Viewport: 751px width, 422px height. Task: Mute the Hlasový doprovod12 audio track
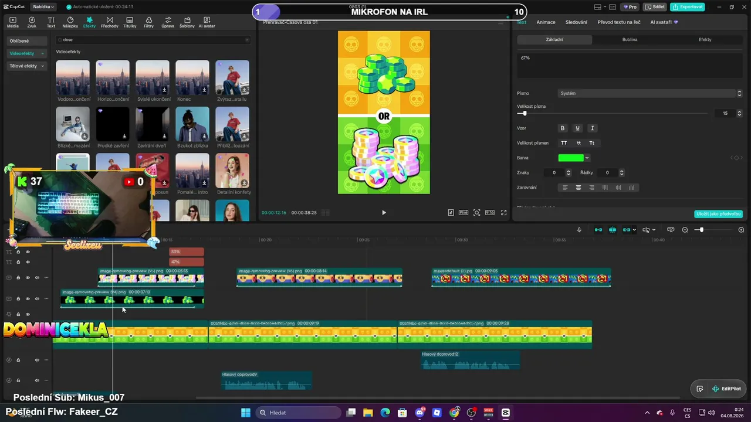[x=37, y=360]
